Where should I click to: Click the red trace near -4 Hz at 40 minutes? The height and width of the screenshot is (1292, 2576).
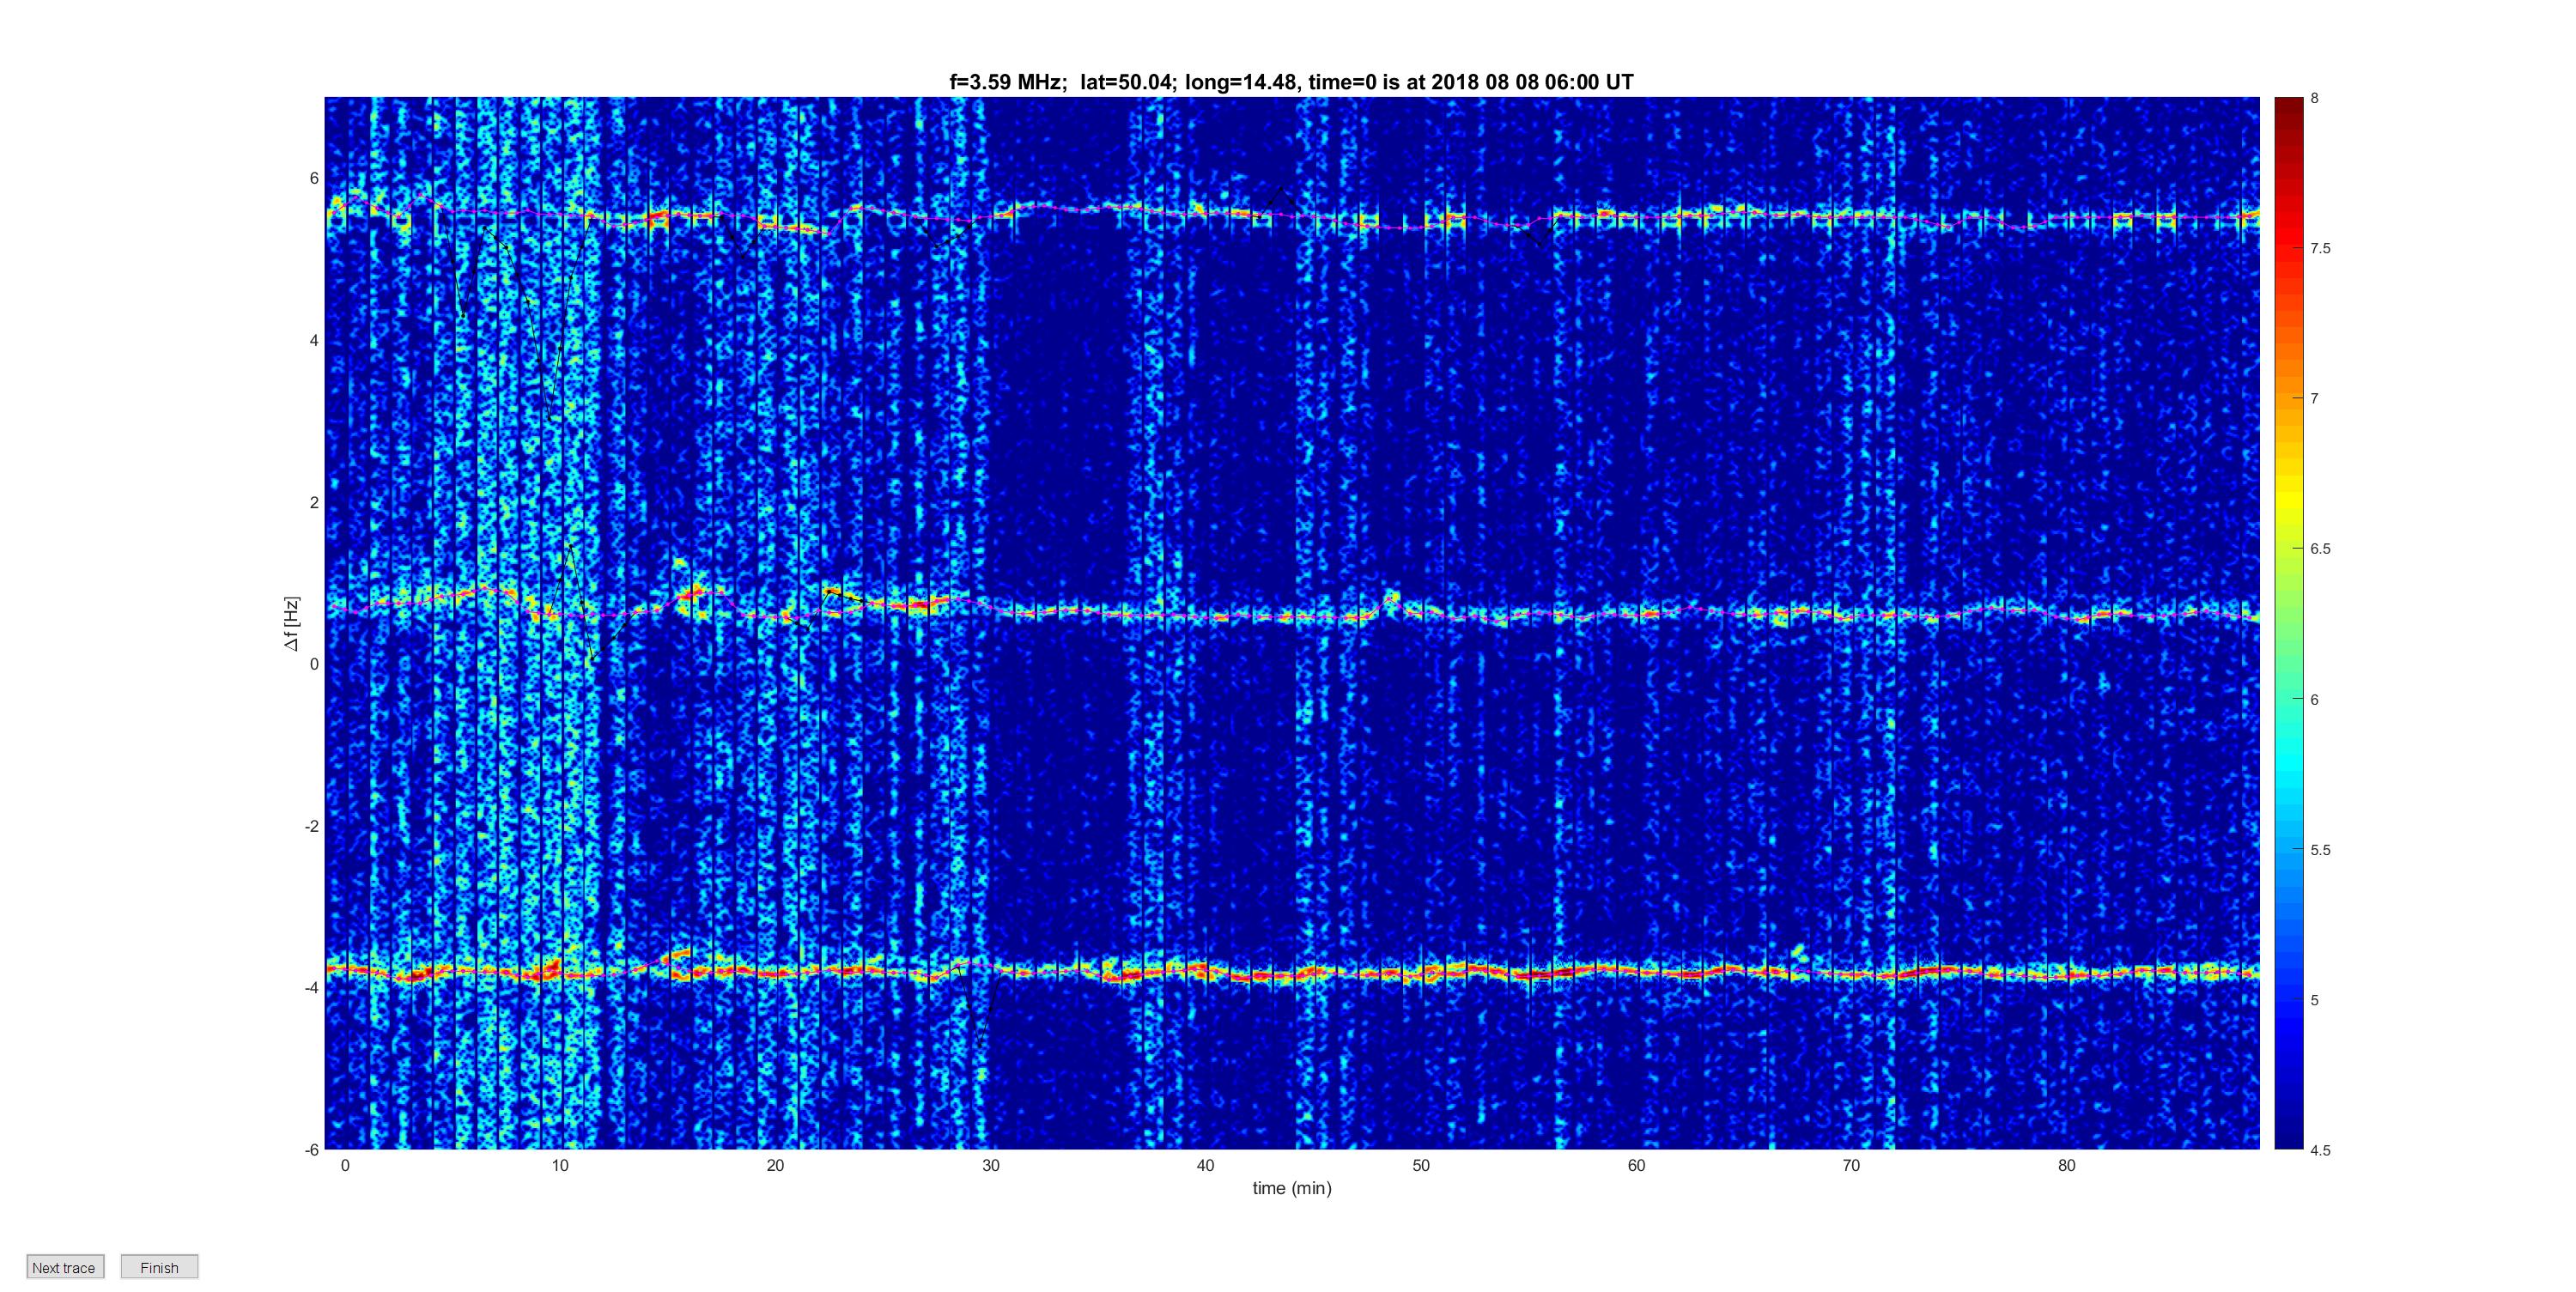1205,969
